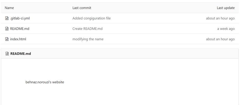The height and width of the screenshot is (105, 240).
Task: Click the index.html 'about an hour ago' timestamp
Action: point(220,39)
